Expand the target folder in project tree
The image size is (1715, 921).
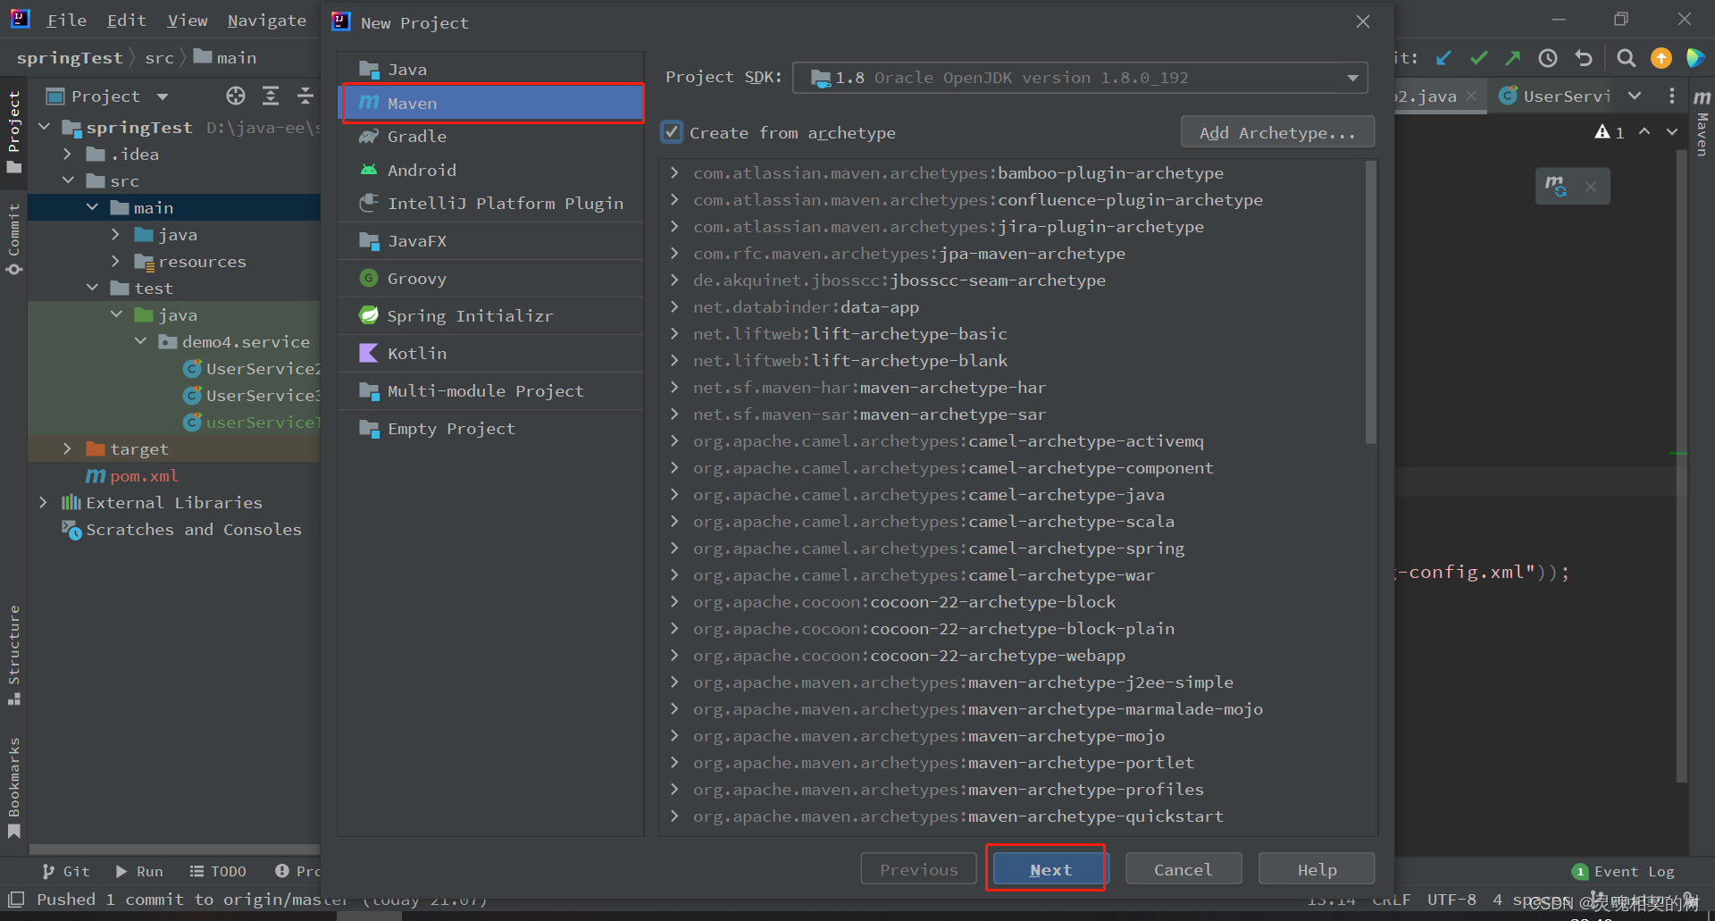(x=67, y=448)
